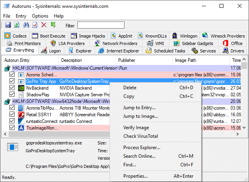Click the green Jump to Entry arrow icon
The image size is (249, 182).
(x=53, y=25)
